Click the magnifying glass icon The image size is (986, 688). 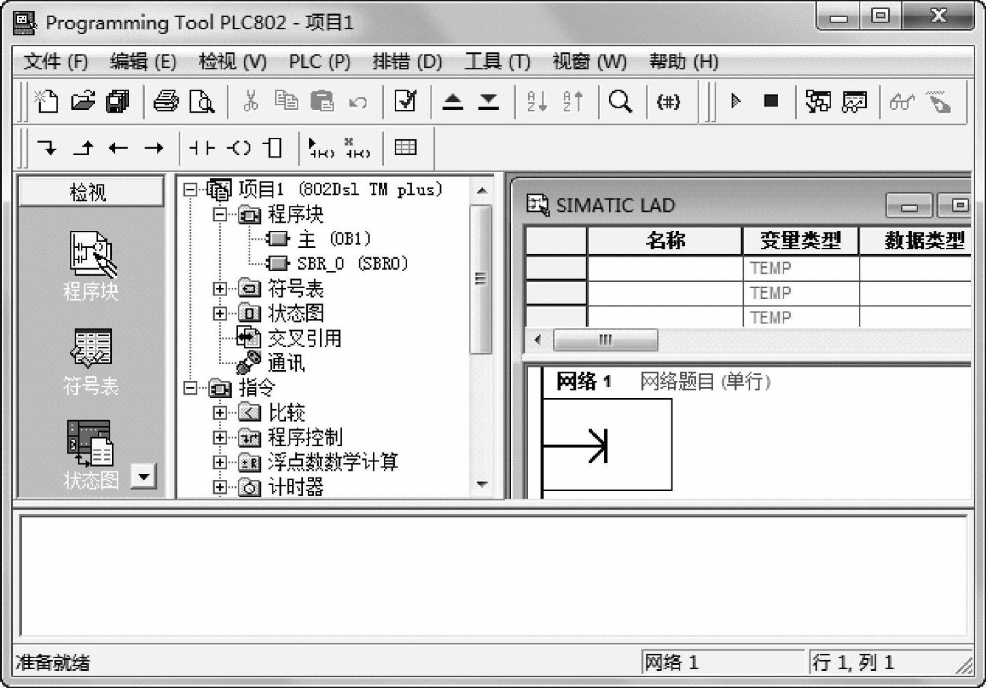(620, 102)
